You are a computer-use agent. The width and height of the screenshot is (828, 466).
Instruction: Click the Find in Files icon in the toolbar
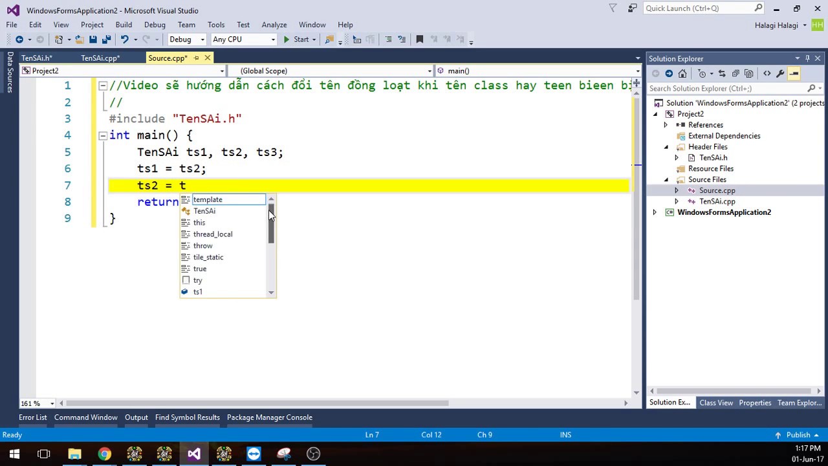[x=329, y=39]
